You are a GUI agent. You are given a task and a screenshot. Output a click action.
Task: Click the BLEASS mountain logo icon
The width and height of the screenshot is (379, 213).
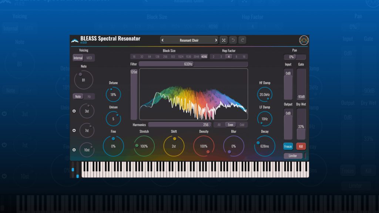[x=75, y=41]
